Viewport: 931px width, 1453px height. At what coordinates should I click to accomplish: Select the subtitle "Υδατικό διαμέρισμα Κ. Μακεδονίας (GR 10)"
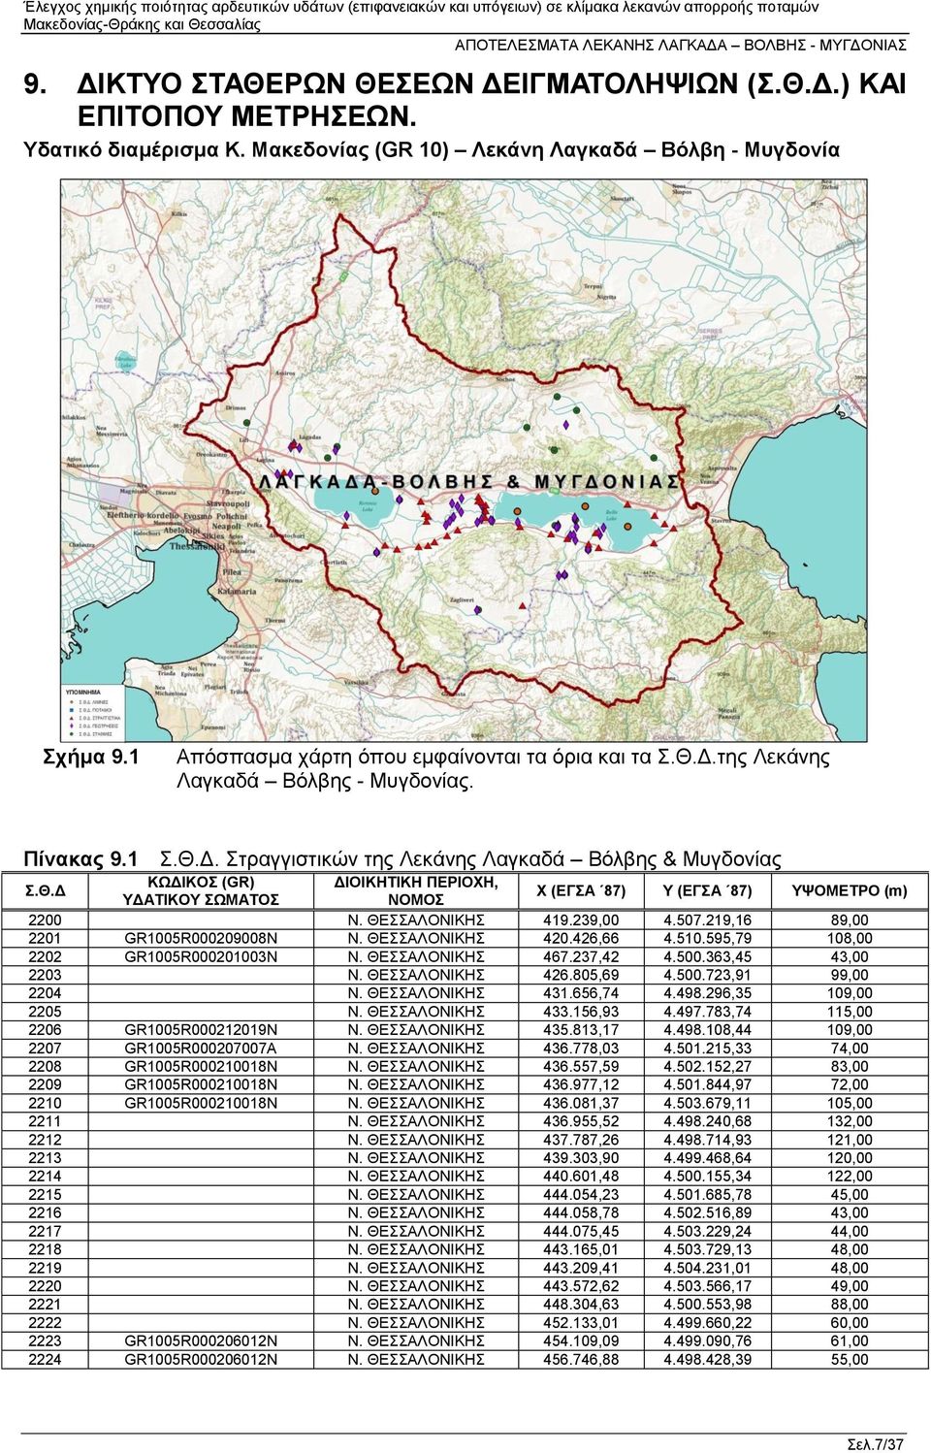237,150
